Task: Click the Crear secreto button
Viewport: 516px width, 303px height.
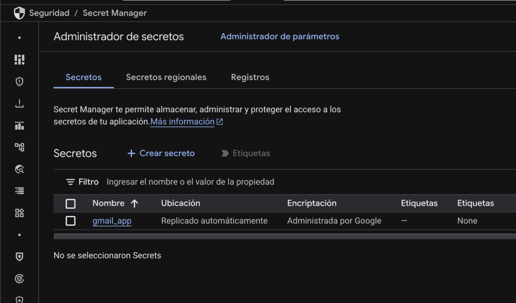Action: [x=161, y=153]
